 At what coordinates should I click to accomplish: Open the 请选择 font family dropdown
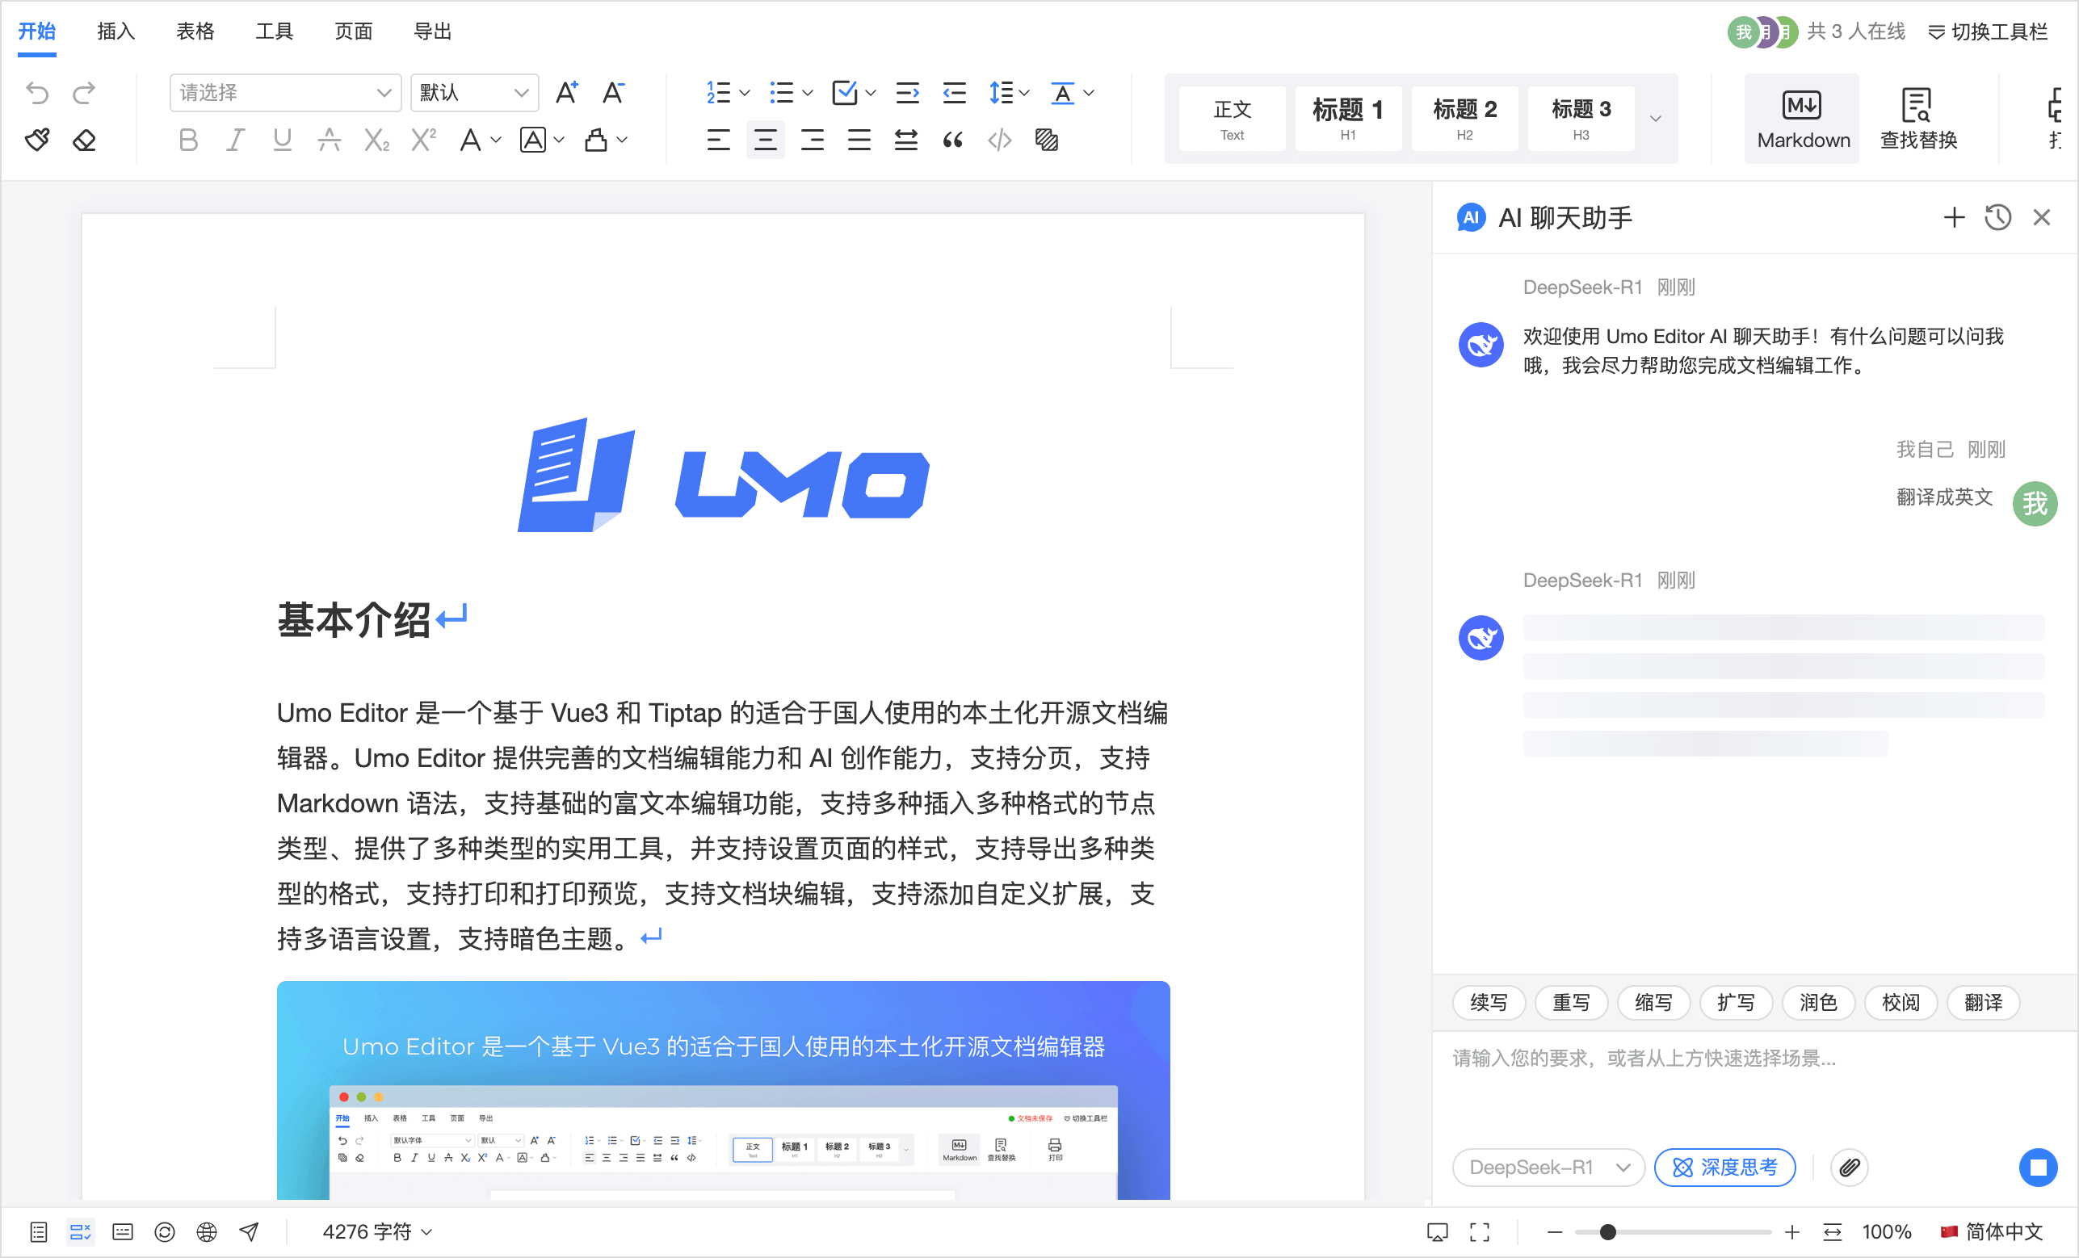(285, 93)
